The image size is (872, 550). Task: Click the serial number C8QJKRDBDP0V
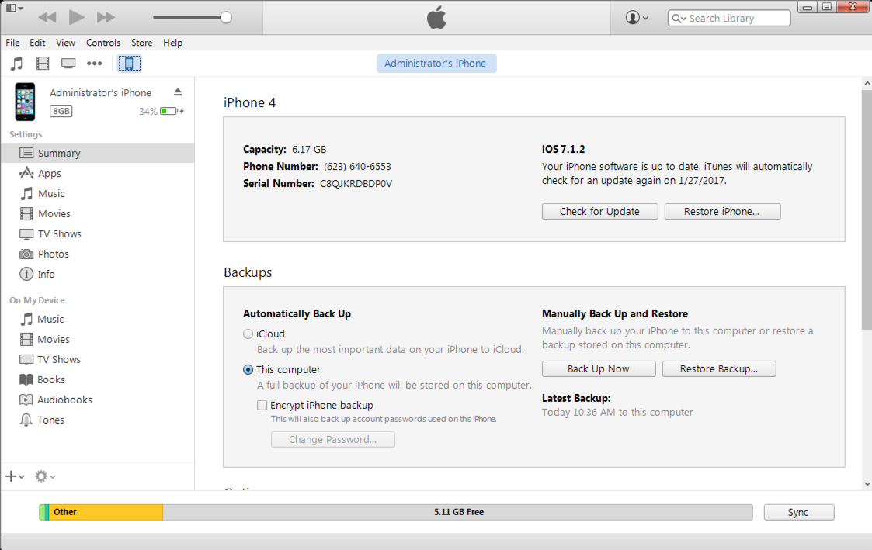(356, 183)
